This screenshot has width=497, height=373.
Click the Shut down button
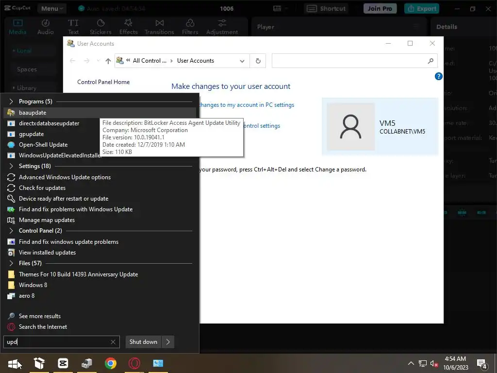[143, 342]
